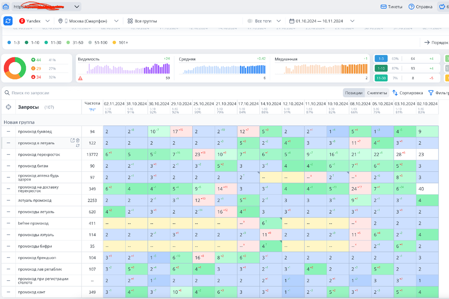Image resolution: width=449 pixels, height=299 pixels.
Task: Click the dash icon beside летуаль промокод
Action: coord(8,200)
